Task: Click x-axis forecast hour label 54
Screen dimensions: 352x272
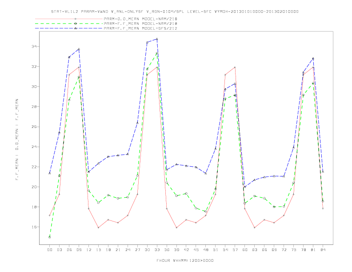Action: (x=225, y=250)
